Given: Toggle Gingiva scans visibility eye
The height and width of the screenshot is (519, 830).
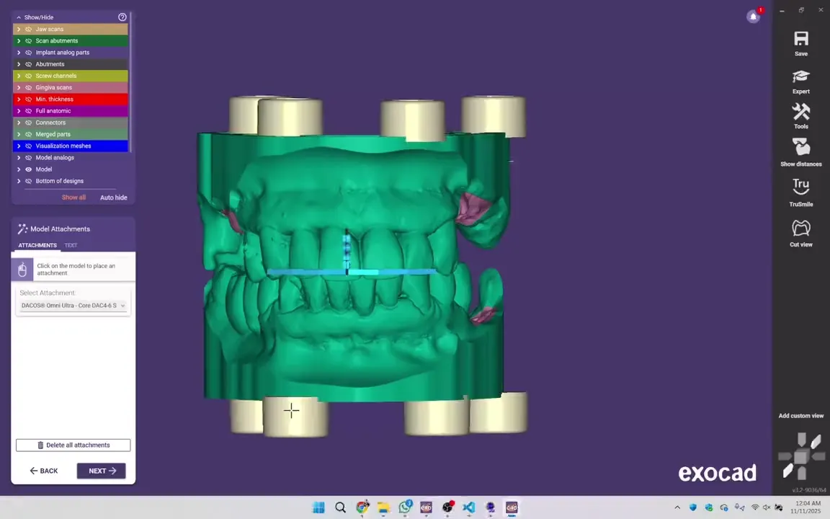Looking at the screenshot, I should click(x=29, y=87).
